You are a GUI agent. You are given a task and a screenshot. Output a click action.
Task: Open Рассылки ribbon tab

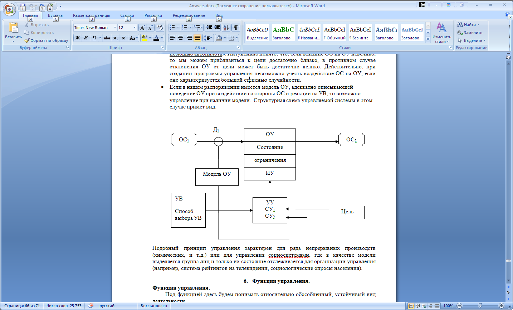click(153, 15)
